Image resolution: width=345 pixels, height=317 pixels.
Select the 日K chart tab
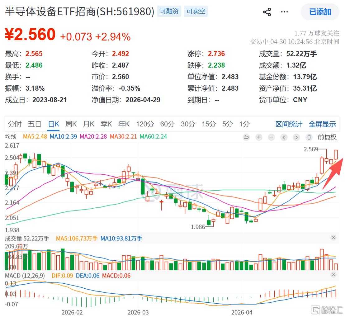pyautogui.click(x=54, y=124)
